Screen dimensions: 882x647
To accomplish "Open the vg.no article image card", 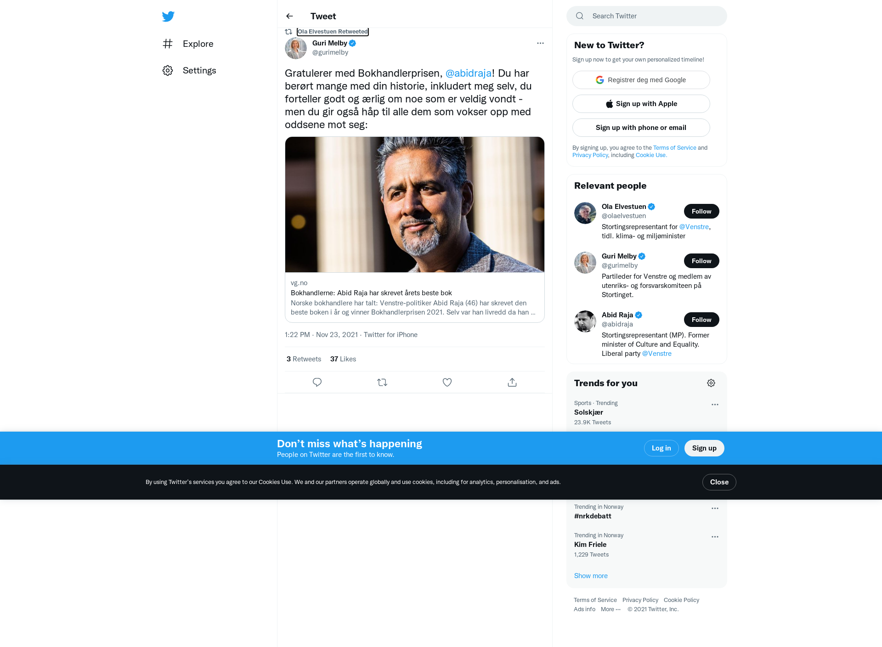I will (415, 204).
